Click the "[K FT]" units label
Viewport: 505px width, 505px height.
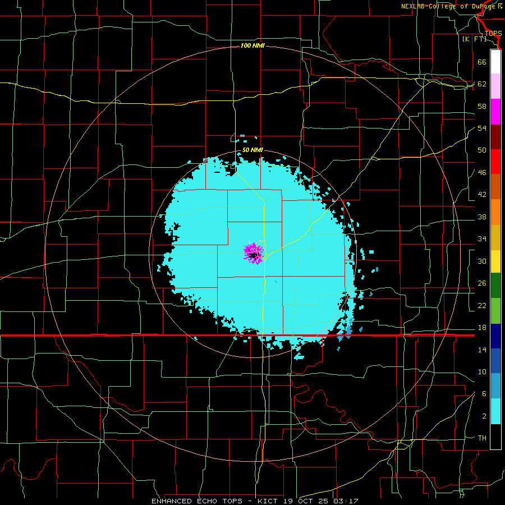click(475, 39)
